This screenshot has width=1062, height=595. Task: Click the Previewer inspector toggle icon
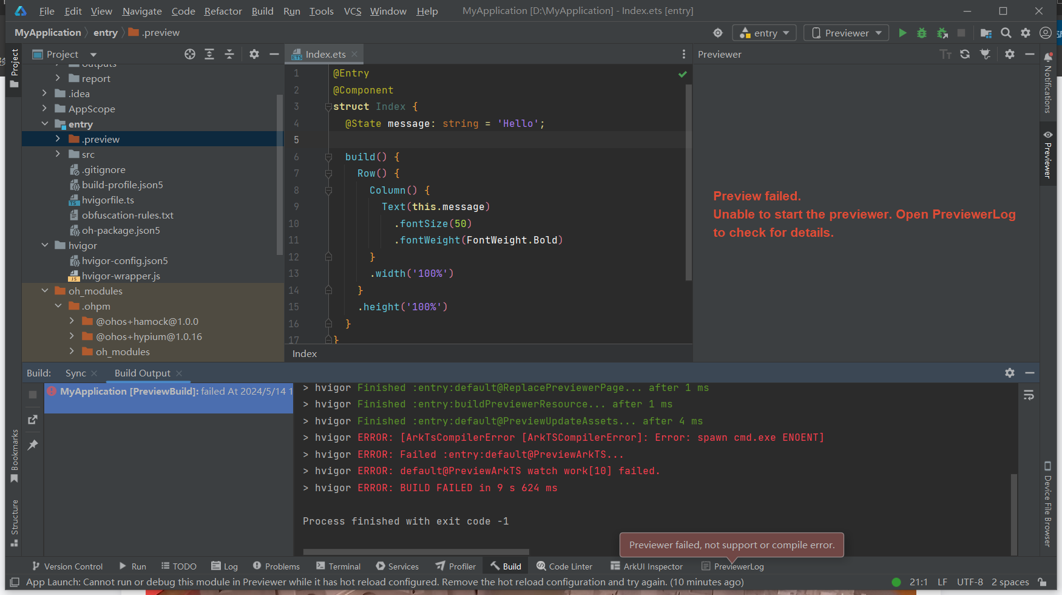click(x=985, y=54)
